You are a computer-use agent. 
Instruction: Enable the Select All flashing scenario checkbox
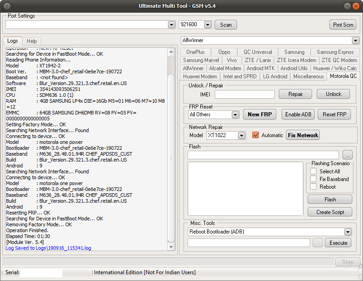point(313,171)
